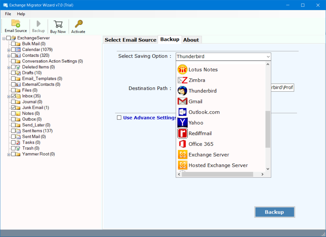The height and width of the screenshot is (237, 326).
Task: Click the list's scroll left arrow
Action: tap(179, 174)
